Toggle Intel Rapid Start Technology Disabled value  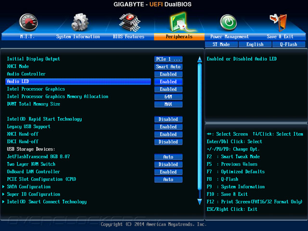click(168, 119)
